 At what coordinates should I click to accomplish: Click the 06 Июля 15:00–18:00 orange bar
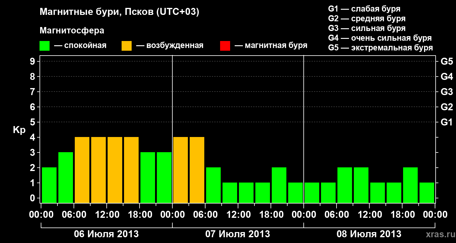131,170
